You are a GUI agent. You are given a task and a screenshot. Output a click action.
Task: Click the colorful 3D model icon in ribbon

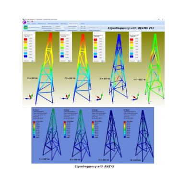(x=25, y=27)
